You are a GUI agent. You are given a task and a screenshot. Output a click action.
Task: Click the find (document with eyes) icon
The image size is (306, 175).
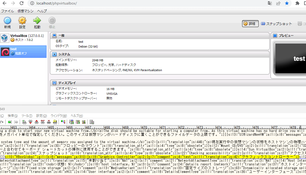coord(24,122)
